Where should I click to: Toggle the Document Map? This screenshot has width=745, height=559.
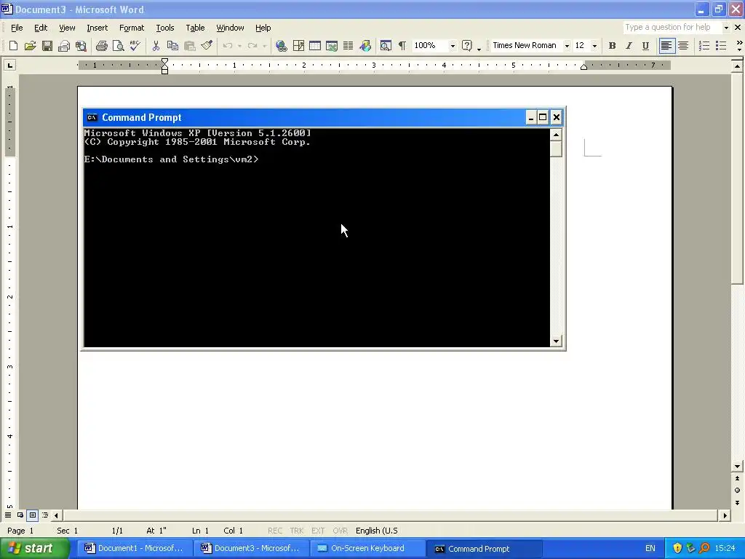point(386,46)
